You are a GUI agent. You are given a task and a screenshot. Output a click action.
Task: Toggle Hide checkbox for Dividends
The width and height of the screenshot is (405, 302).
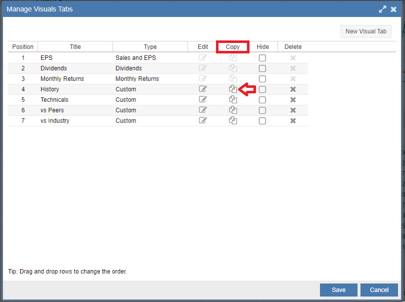pyautogui.click(x=262, y=68)
